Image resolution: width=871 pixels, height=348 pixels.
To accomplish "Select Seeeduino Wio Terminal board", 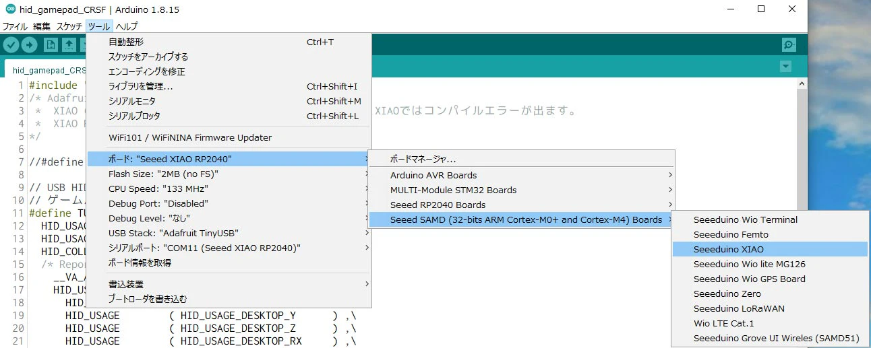I will pyautogui.click(x=770, y=219).
